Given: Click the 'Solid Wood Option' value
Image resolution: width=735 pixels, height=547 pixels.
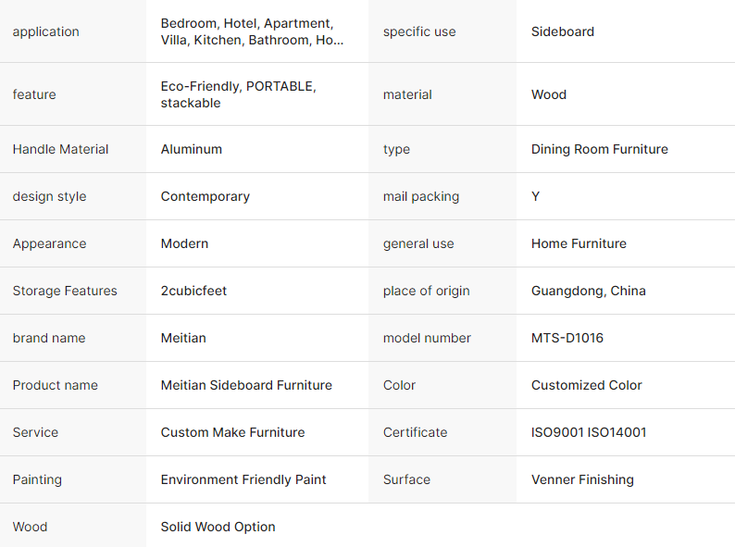Looking at the screenshot, I should pyautogui.click(x=218, y=527).
